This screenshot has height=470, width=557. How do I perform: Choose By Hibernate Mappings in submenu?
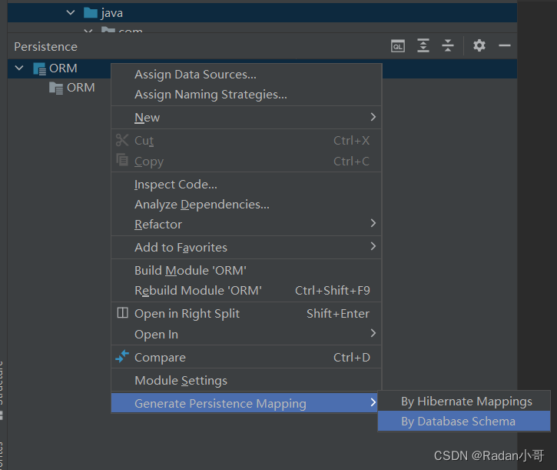[464, 402]
